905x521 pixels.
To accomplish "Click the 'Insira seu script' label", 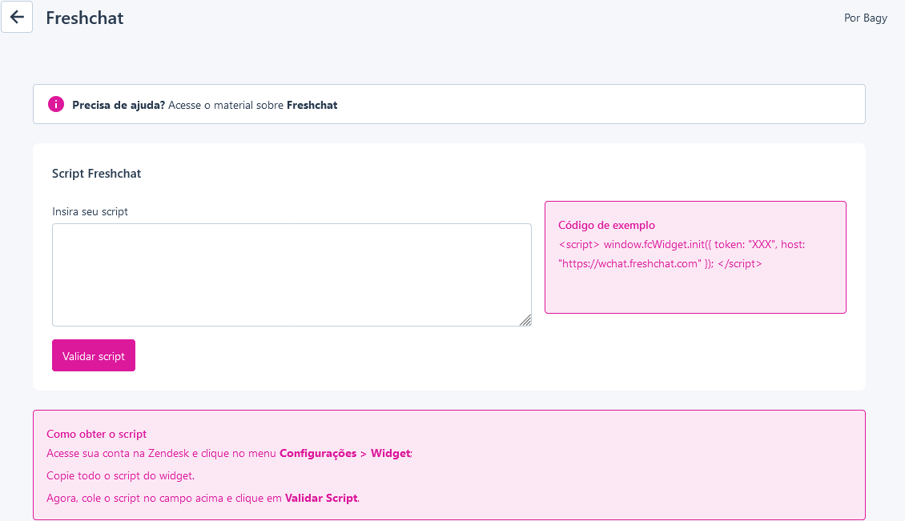I will 90,212.
